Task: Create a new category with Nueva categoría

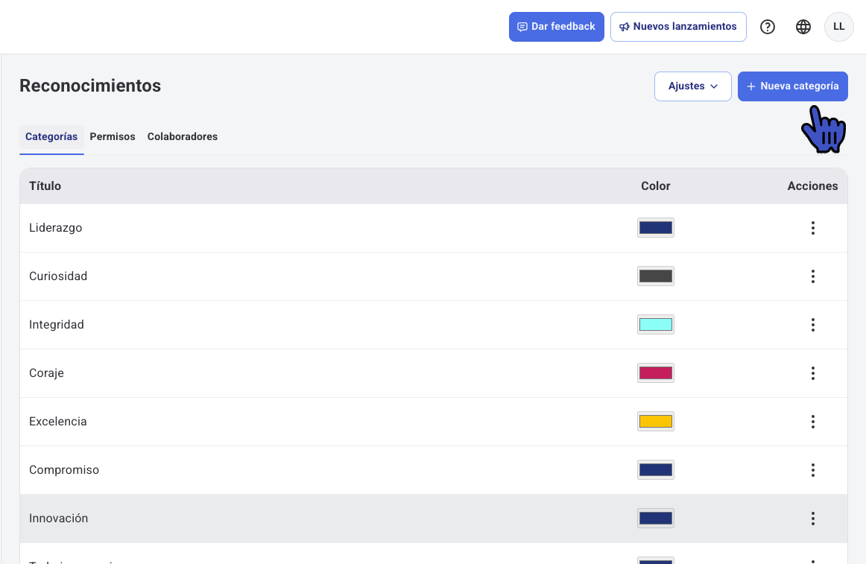Action: pyautogui.click(x=792, y=86)
